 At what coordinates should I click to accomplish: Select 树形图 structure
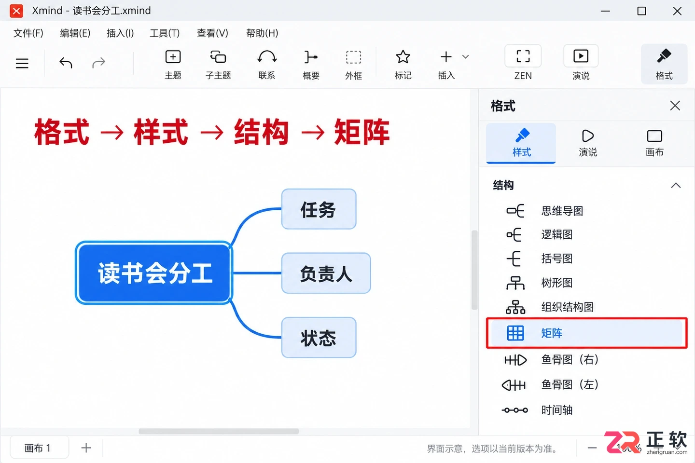(586, 283)
